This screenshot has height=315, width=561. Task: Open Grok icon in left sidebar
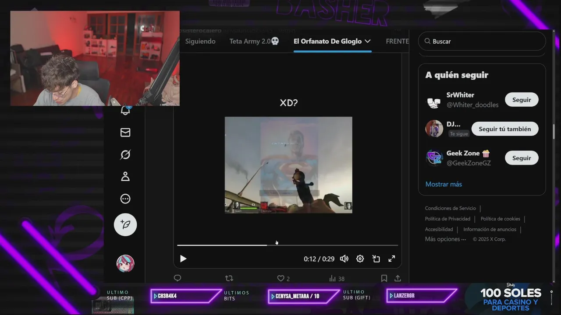tap(125, 154)
